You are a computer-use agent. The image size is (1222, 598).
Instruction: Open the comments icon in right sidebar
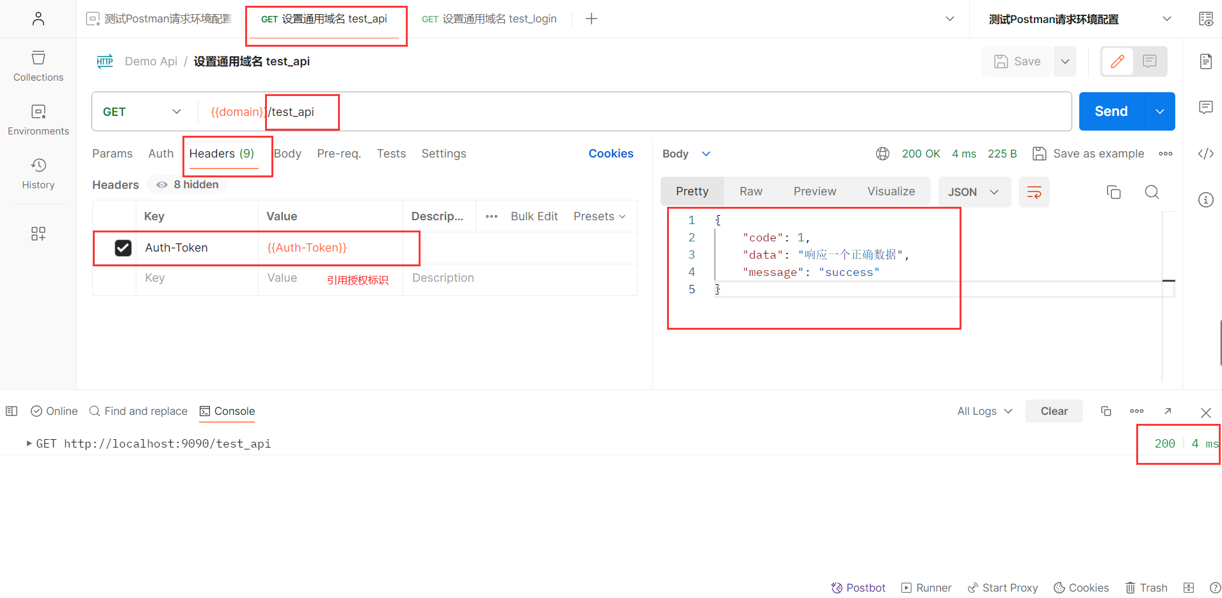point(1206,107)
